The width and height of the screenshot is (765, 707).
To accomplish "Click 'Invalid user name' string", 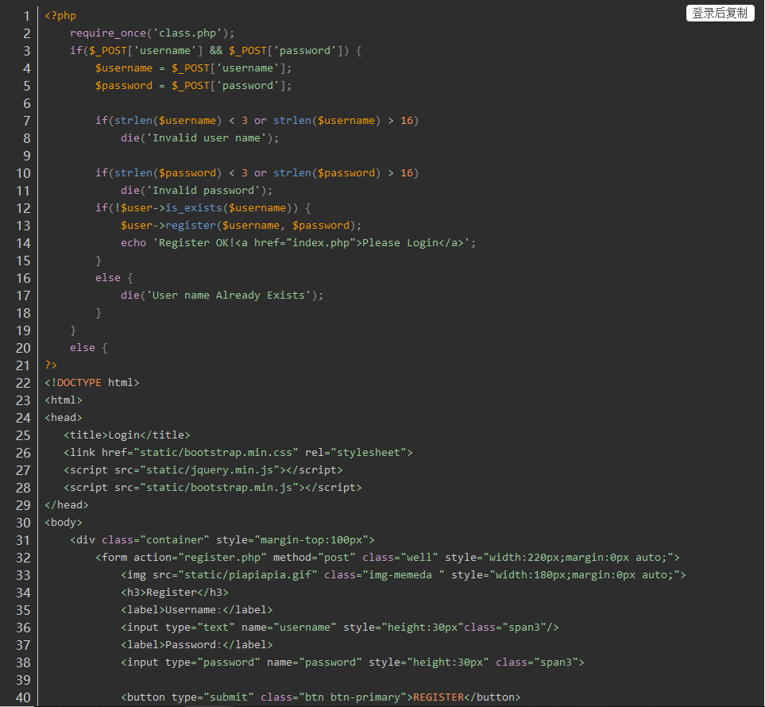I will point(207,138).
